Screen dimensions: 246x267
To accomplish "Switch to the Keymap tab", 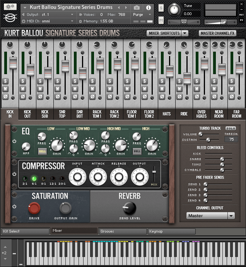I will (x=171, y=231).
